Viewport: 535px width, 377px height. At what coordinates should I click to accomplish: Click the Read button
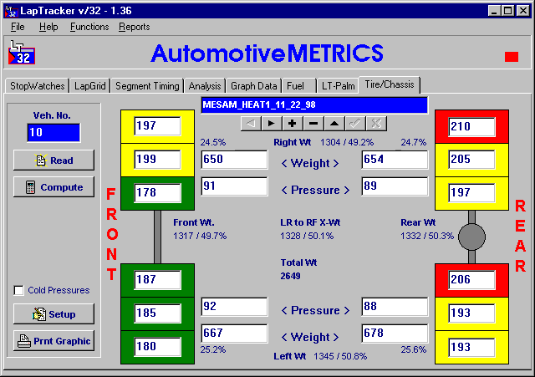[53, 160]
